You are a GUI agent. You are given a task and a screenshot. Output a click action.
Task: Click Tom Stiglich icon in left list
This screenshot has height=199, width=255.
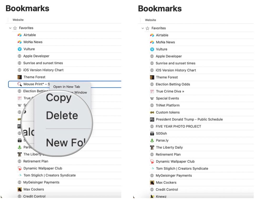20,175
